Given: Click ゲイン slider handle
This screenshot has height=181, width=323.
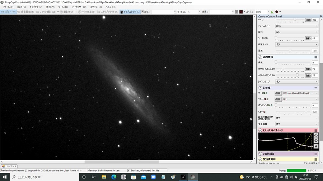Looking at the screenshot, I should (295, 20).
